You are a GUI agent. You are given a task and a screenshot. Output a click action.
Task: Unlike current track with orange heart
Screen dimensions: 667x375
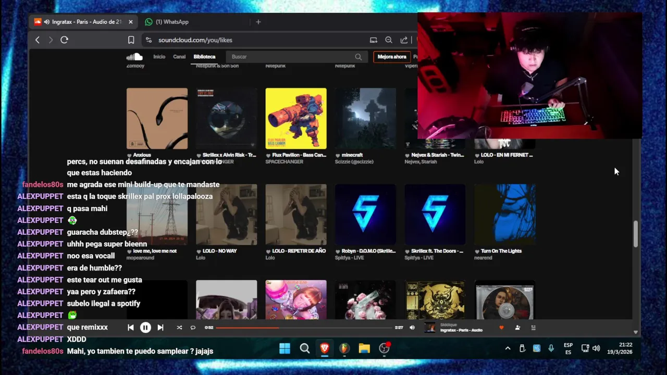(501, 328)
